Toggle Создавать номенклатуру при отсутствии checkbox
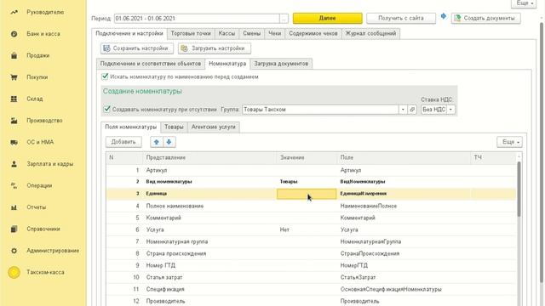This screenshot has height=306, width=545. click(x=106, y=109)
